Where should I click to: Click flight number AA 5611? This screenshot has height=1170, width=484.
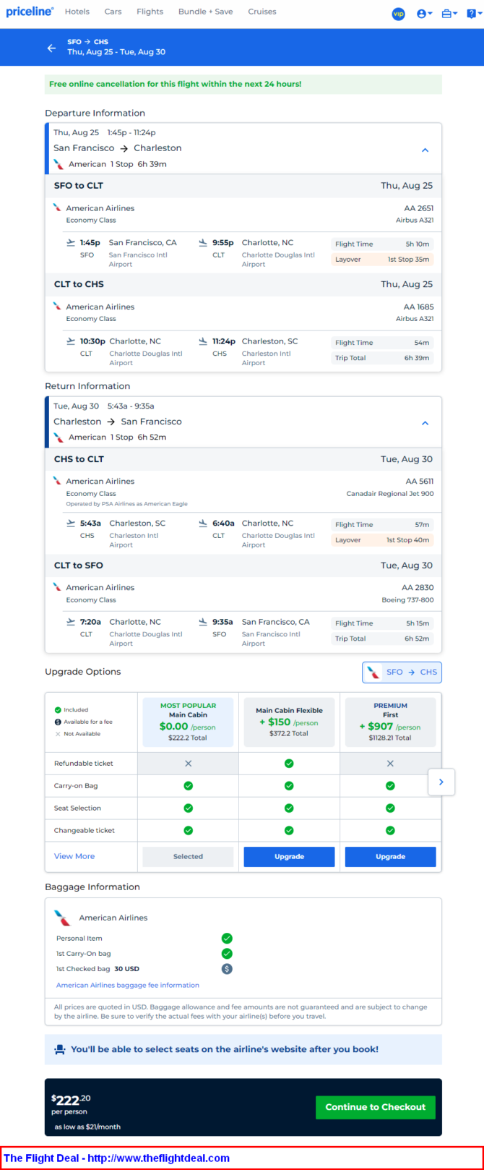420,481
